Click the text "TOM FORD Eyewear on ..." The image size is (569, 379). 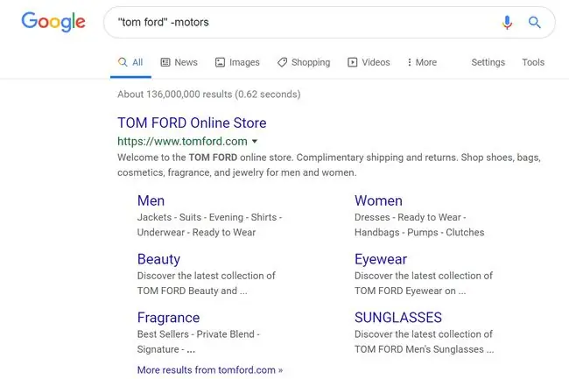pyautogui.click(x=410, y=291)
